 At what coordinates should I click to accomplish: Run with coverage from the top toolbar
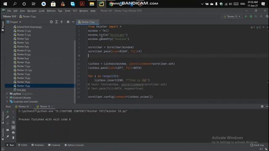click(x=256, y=16)
